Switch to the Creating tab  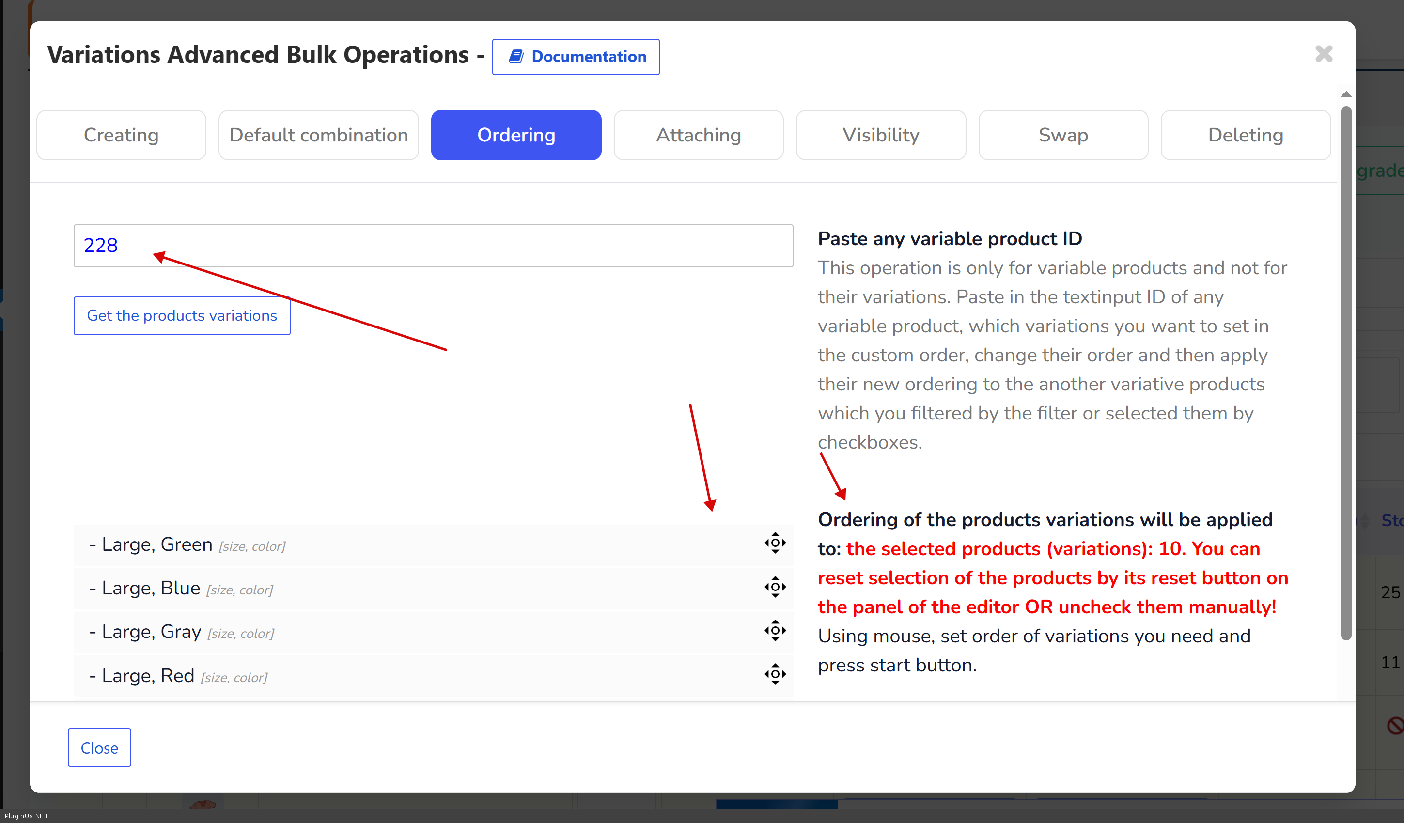tap(121, 136)
